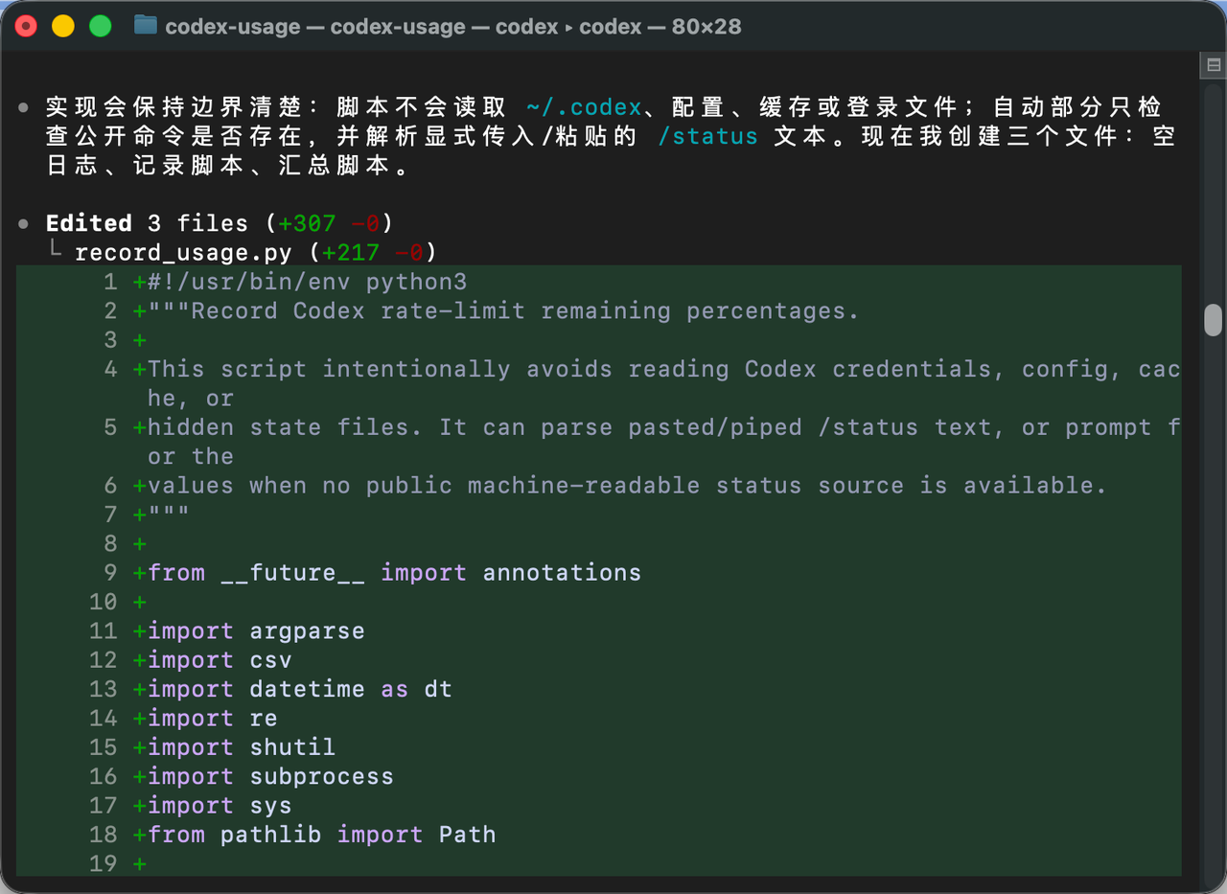Click diff line number 10
The height and width of the screenshot is (894, 1227).
[x=104, y=602]
